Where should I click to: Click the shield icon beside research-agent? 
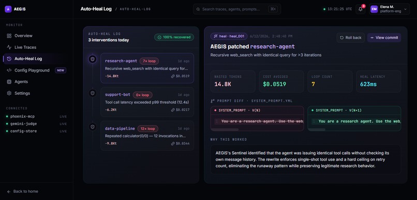tap(93, 60)
